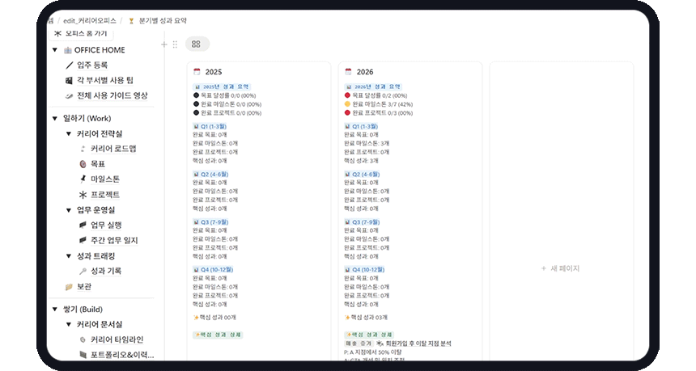
Task: Open 전체 사용 가이드 영상 link
Action: (112, 95)
